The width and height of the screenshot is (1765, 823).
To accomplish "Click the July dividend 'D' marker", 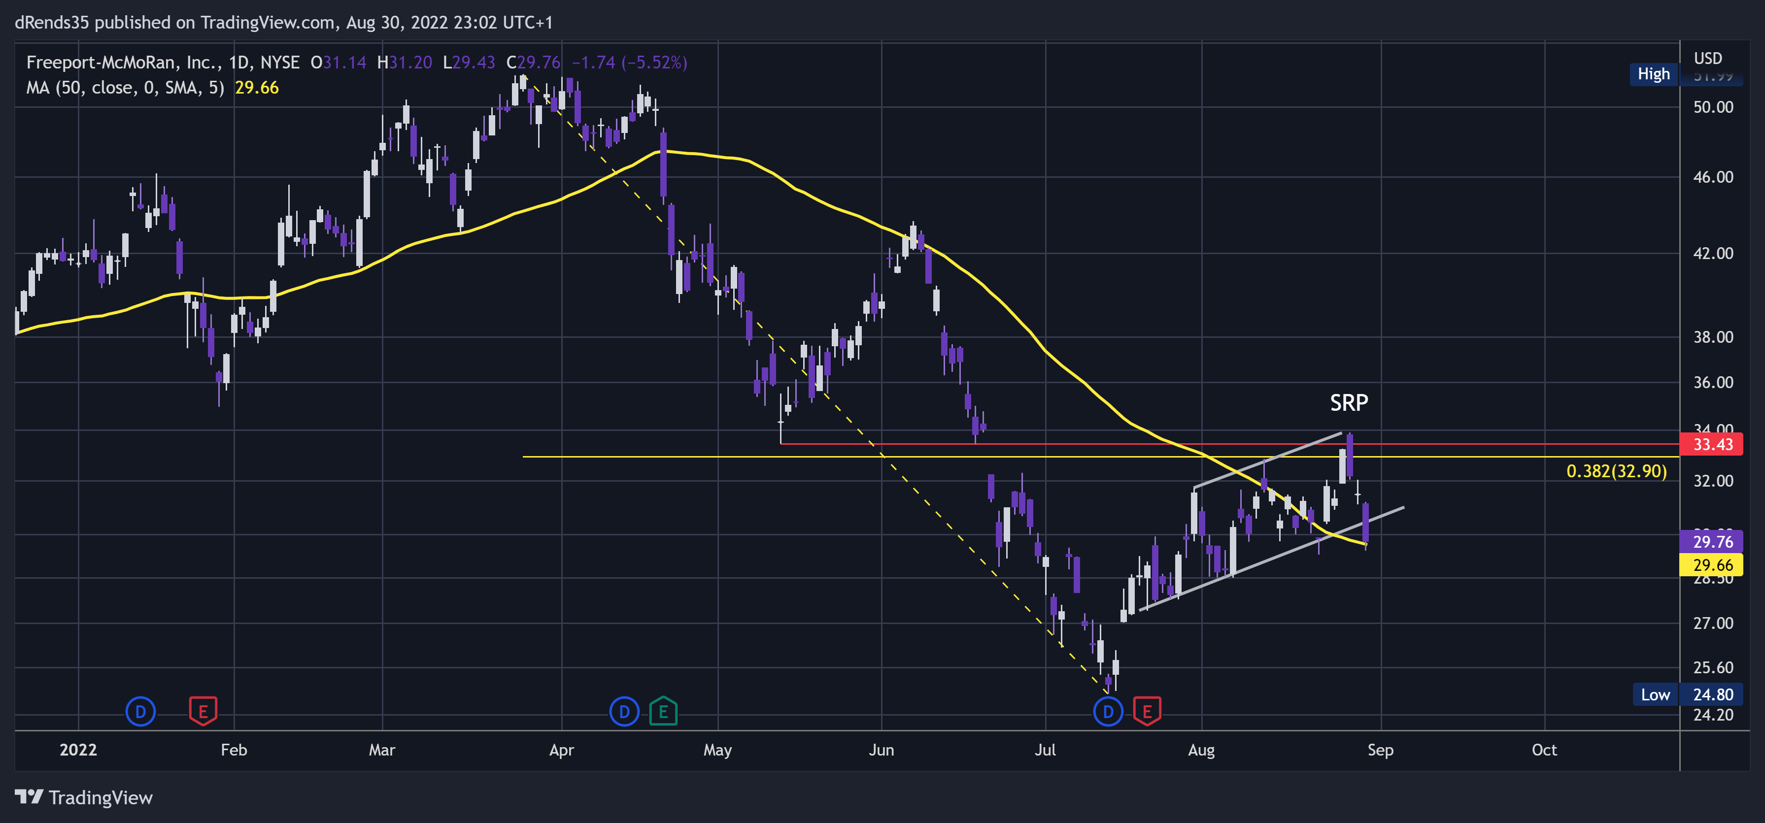I will point(1108,712).
